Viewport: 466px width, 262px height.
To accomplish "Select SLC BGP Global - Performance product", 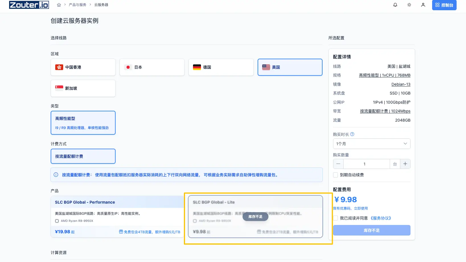I will pos(118,216).
